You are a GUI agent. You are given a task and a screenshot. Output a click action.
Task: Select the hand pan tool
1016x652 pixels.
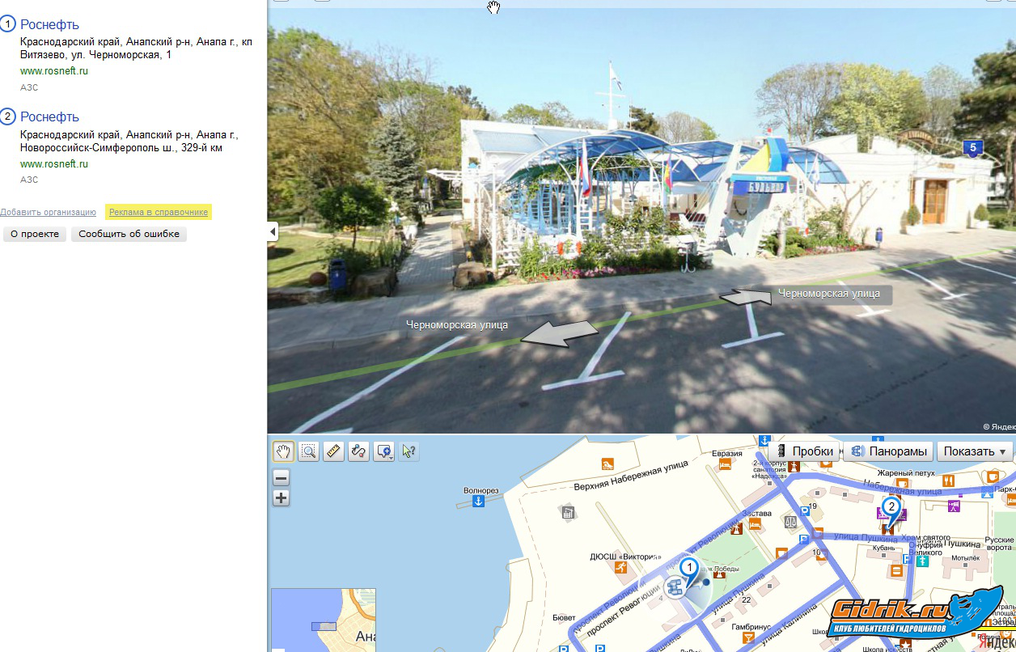click(283, 451)
